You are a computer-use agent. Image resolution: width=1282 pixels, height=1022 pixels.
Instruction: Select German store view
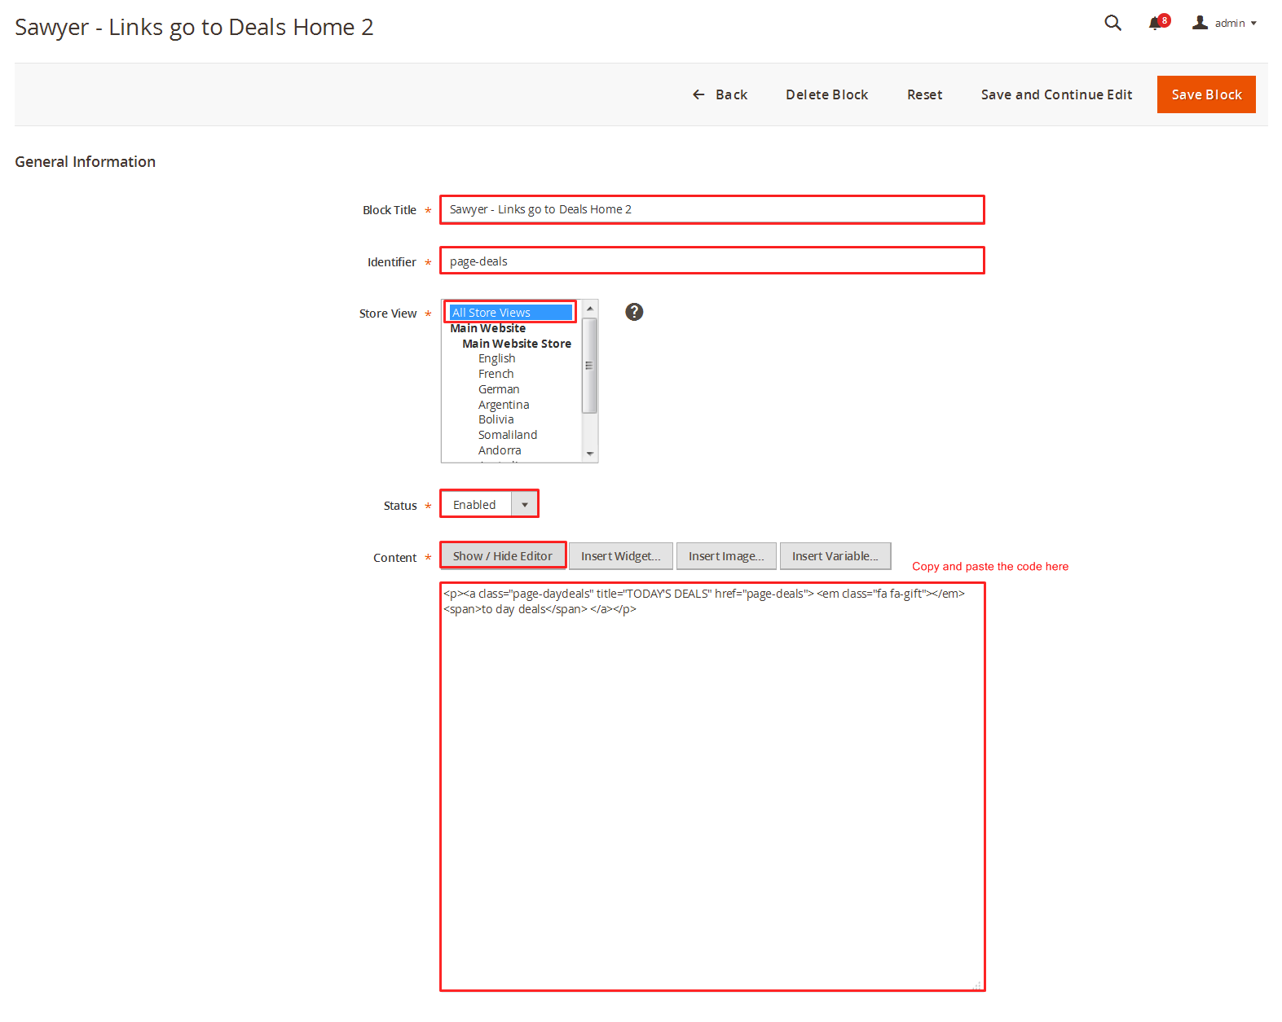(498, 389)
